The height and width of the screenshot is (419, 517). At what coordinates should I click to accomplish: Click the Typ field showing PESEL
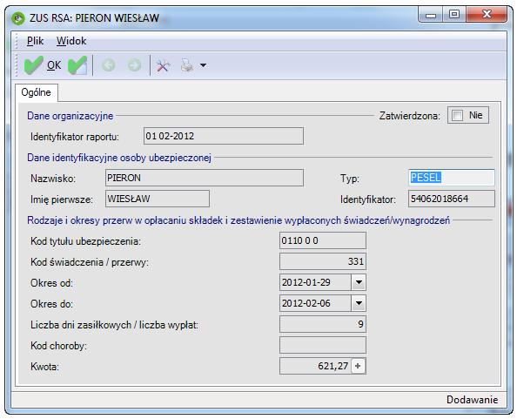(452, 178)
